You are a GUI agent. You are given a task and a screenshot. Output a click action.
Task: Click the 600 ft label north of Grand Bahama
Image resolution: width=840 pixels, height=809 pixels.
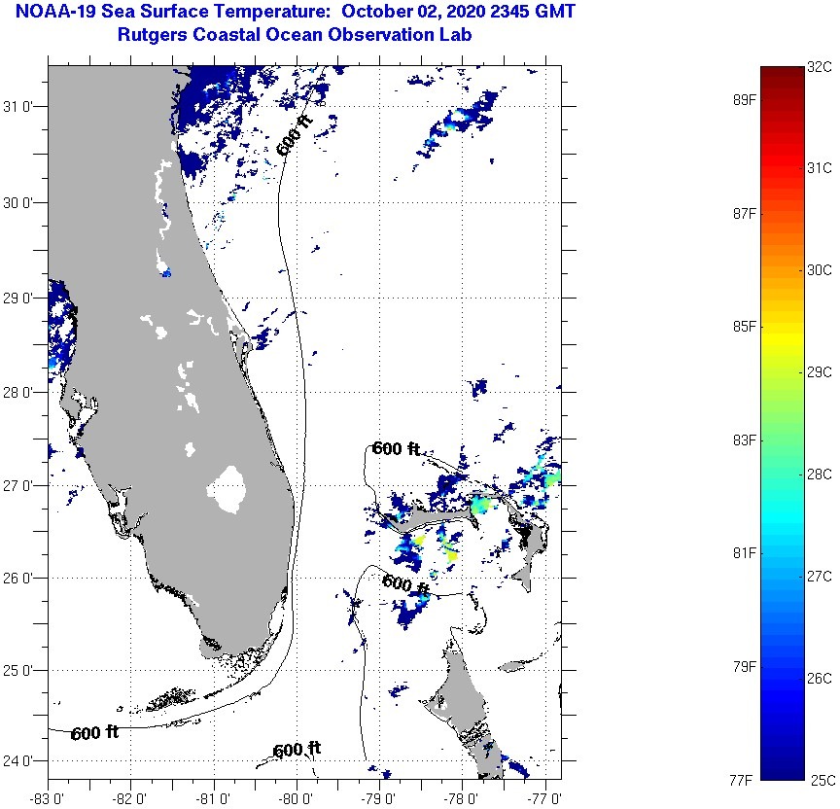396,449
